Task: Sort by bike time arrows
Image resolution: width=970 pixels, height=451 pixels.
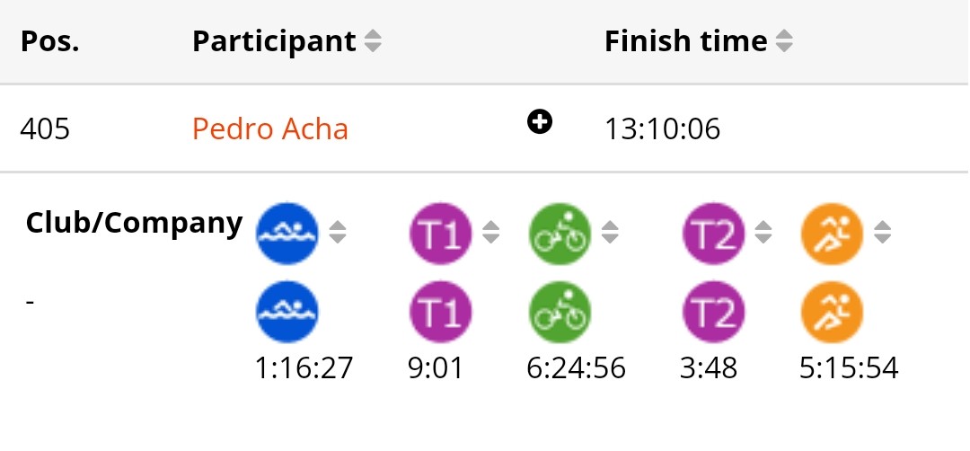Action: pyautogui.click(x=610, y=232)
